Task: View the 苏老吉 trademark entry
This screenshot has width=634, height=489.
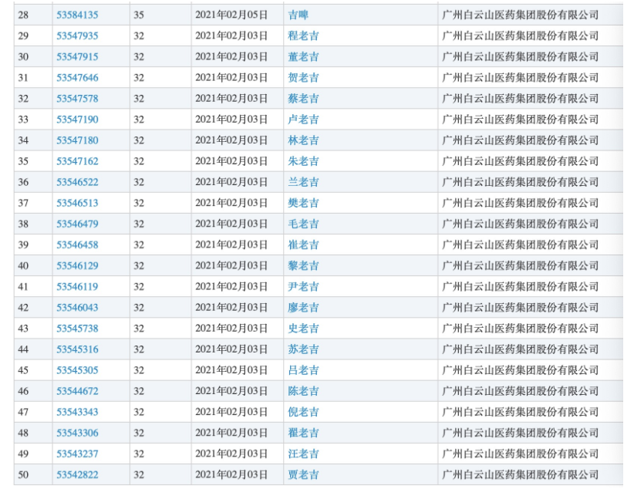Action: 303,349
